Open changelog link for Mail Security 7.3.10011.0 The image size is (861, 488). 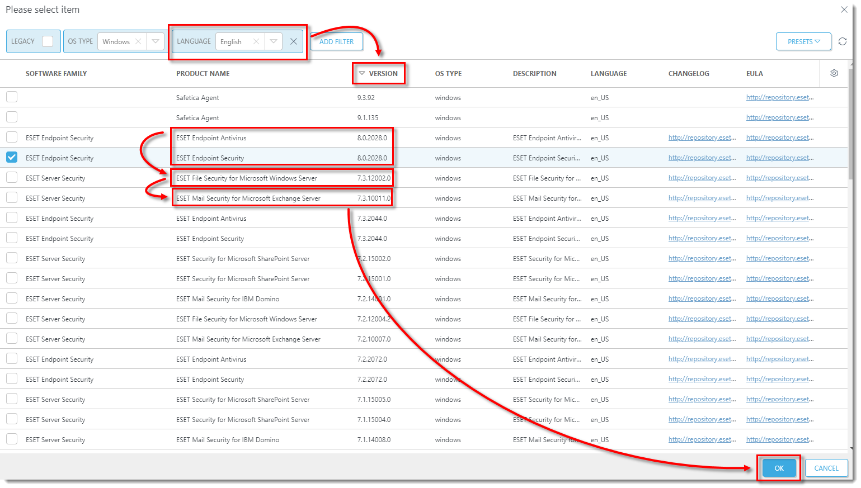[702, 198]
